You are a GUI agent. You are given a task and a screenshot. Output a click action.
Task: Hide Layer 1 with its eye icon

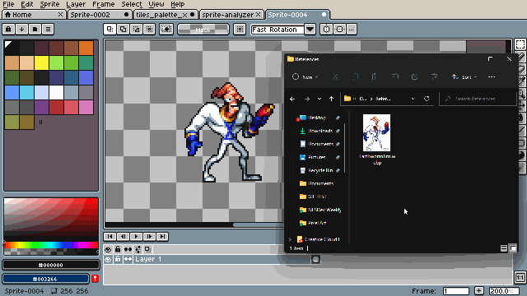108,260
